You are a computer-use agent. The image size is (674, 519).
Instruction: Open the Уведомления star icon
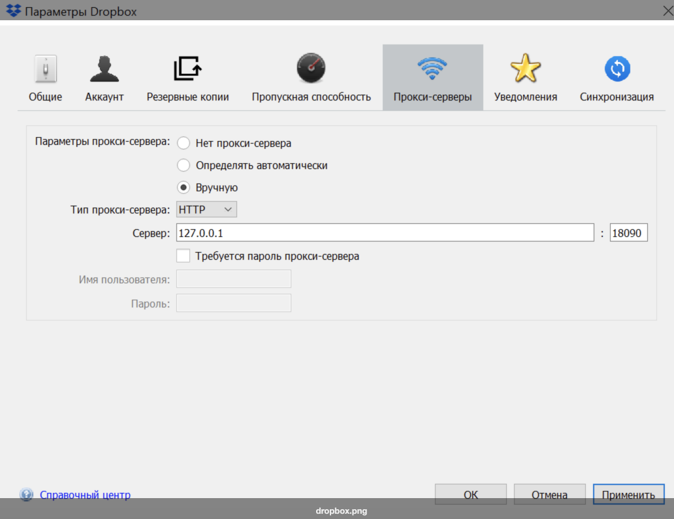click(527, 69)
